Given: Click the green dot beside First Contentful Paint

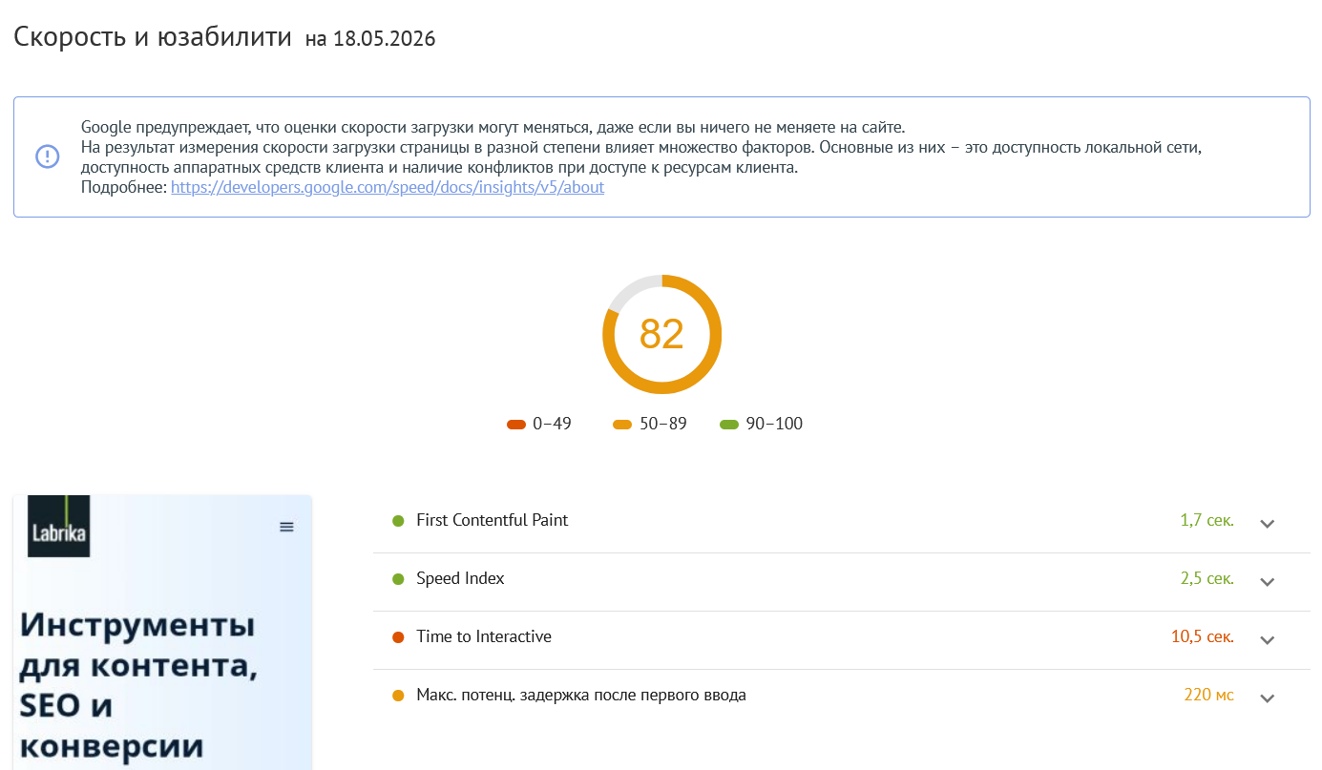Looking at the screenshot, I should point(399,521).
